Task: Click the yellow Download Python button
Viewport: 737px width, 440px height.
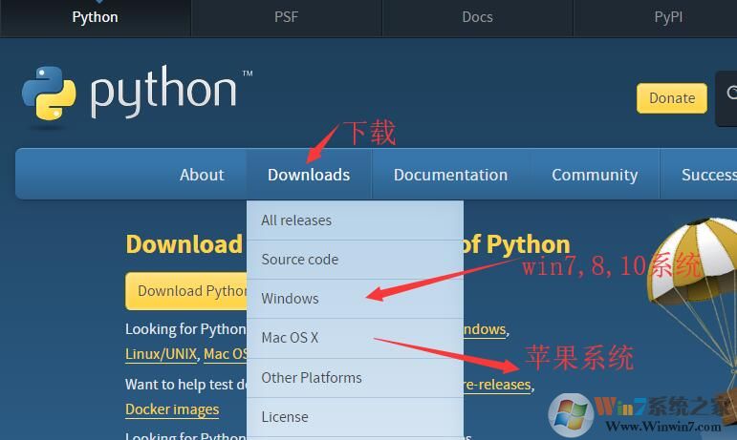Action: coord(186,291)
